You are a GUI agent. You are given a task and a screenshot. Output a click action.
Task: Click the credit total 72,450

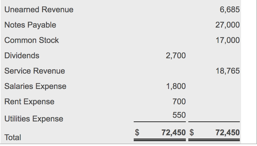[228, 133]
